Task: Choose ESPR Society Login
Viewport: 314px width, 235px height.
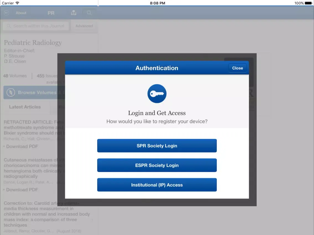Action: click(157, 165)
